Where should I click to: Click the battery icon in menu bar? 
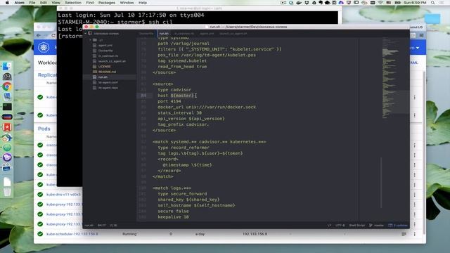pos(398,3)
